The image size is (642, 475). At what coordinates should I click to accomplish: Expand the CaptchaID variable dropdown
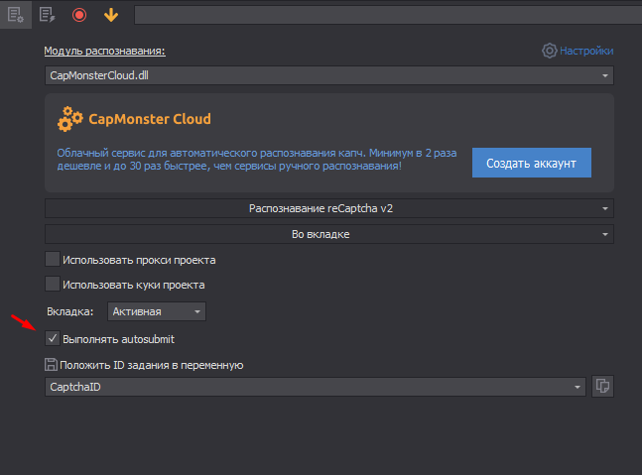click(x=315, y=387)
